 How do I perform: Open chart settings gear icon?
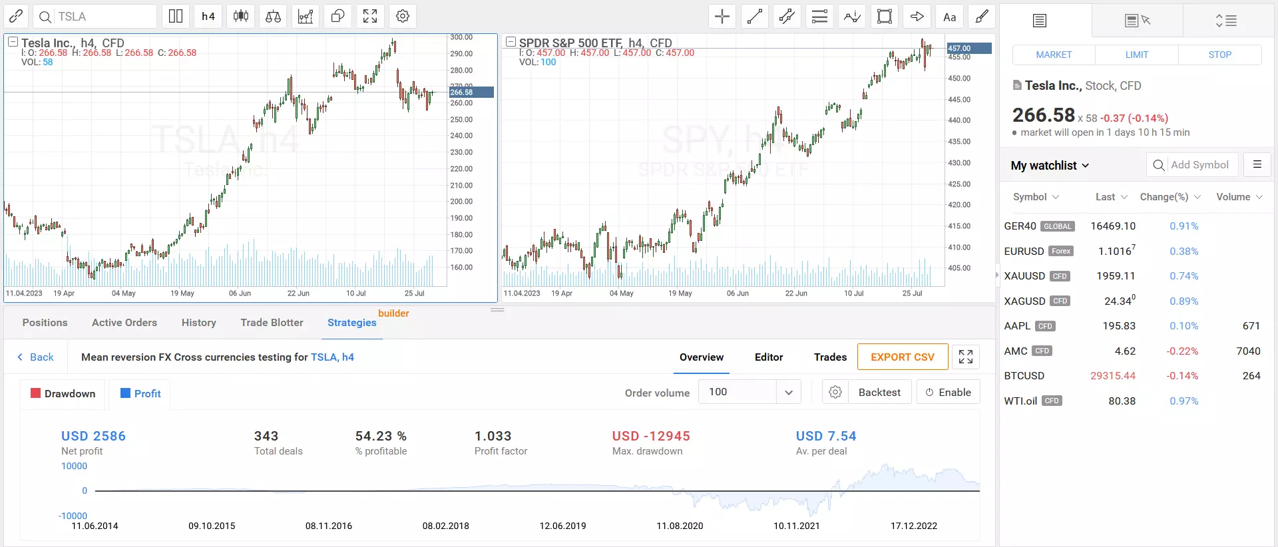coord(403,17)
